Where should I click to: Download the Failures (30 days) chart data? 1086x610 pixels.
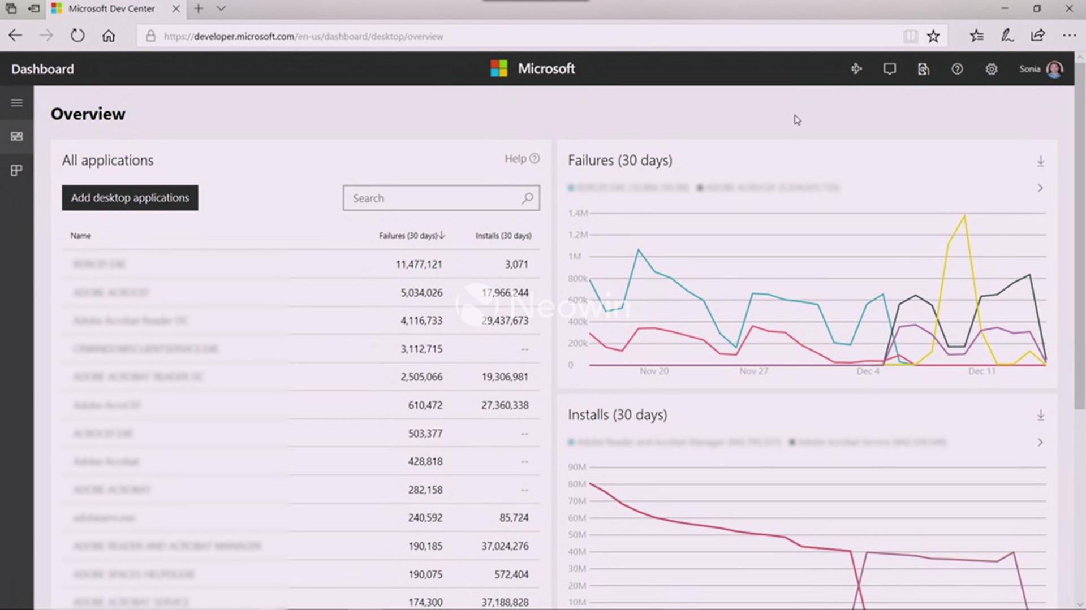[1041, 161]
